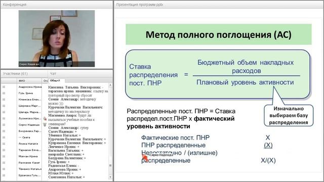This screenshot has height=182, width=324.
Task: Click the Презентация программ.pptx panel title
Action: tap(140, 5)
